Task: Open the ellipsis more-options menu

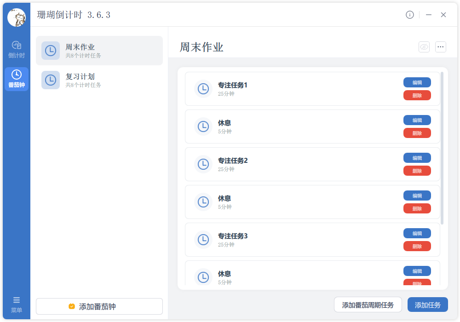Action: 440,47
